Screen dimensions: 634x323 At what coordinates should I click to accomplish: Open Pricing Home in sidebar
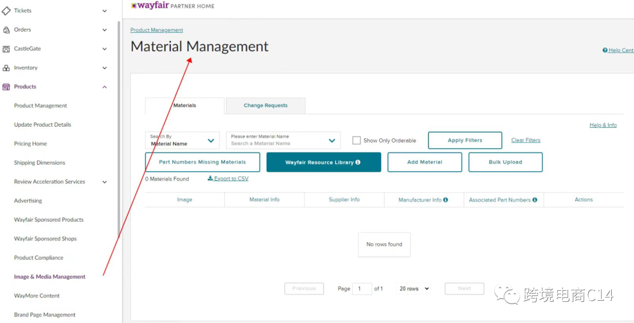(31, 144)
